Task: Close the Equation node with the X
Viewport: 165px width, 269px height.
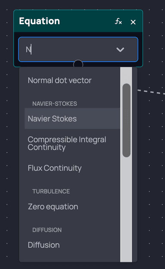Action: pos(133,22)
